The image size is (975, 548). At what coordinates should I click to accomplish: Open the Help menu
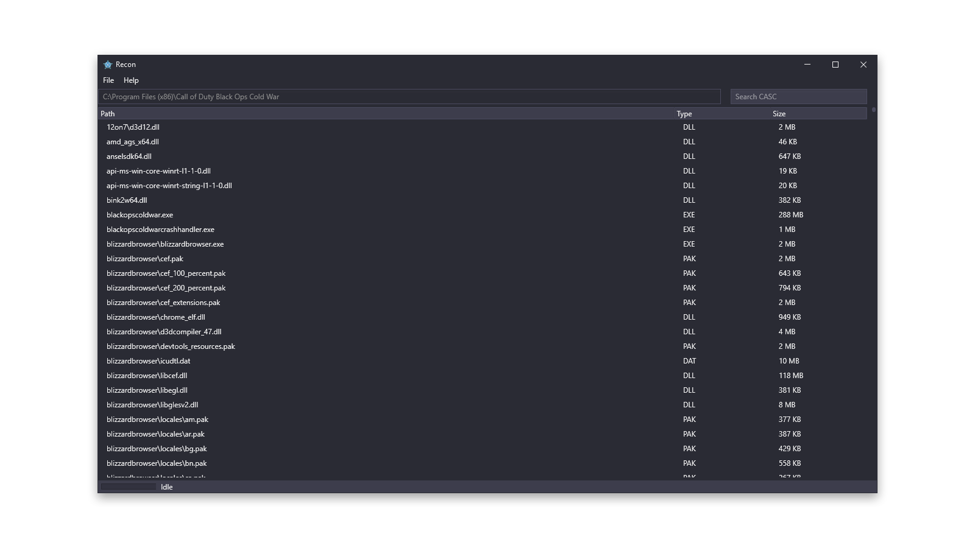click(131, 80)
